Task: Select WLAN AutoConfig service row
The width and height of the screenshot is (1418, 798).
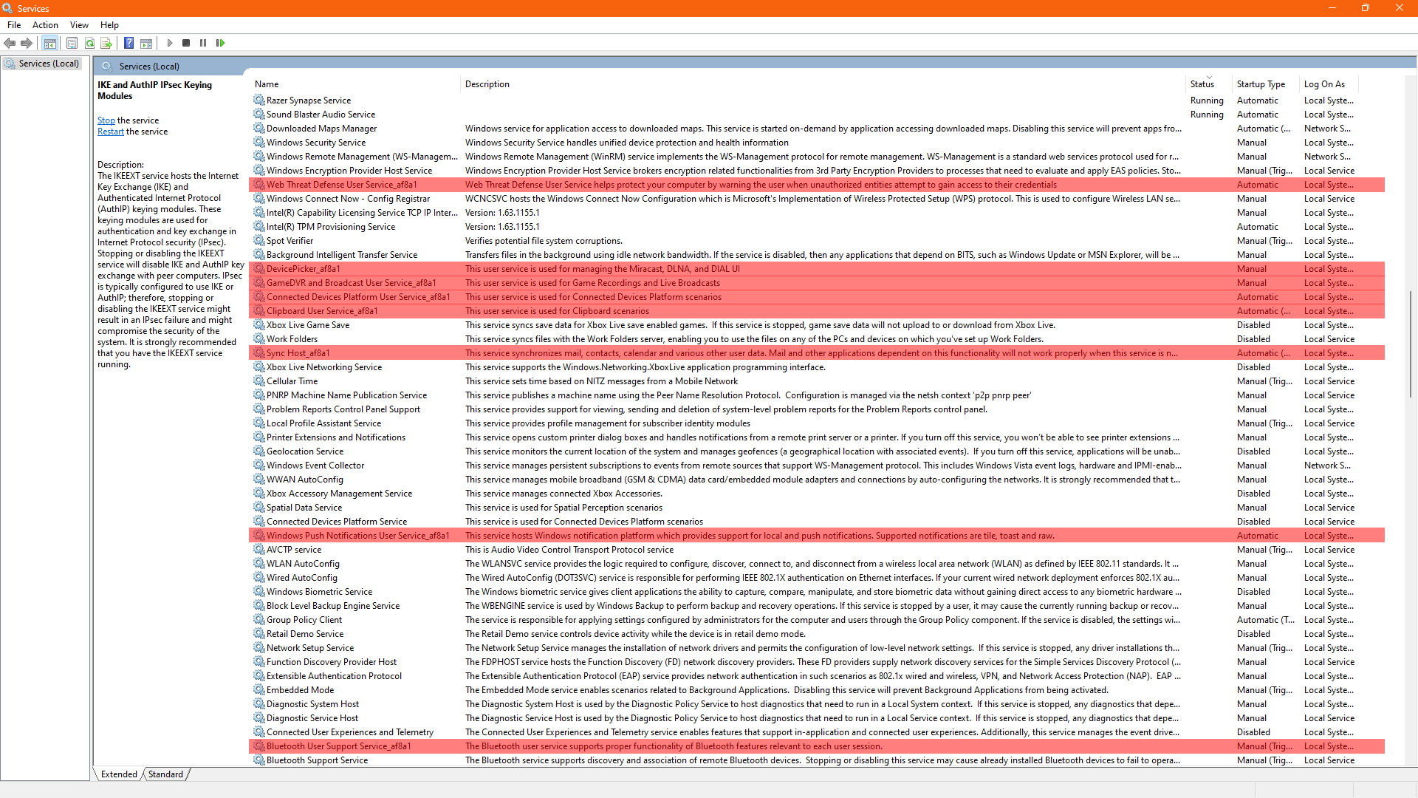Action: (817, 563)
